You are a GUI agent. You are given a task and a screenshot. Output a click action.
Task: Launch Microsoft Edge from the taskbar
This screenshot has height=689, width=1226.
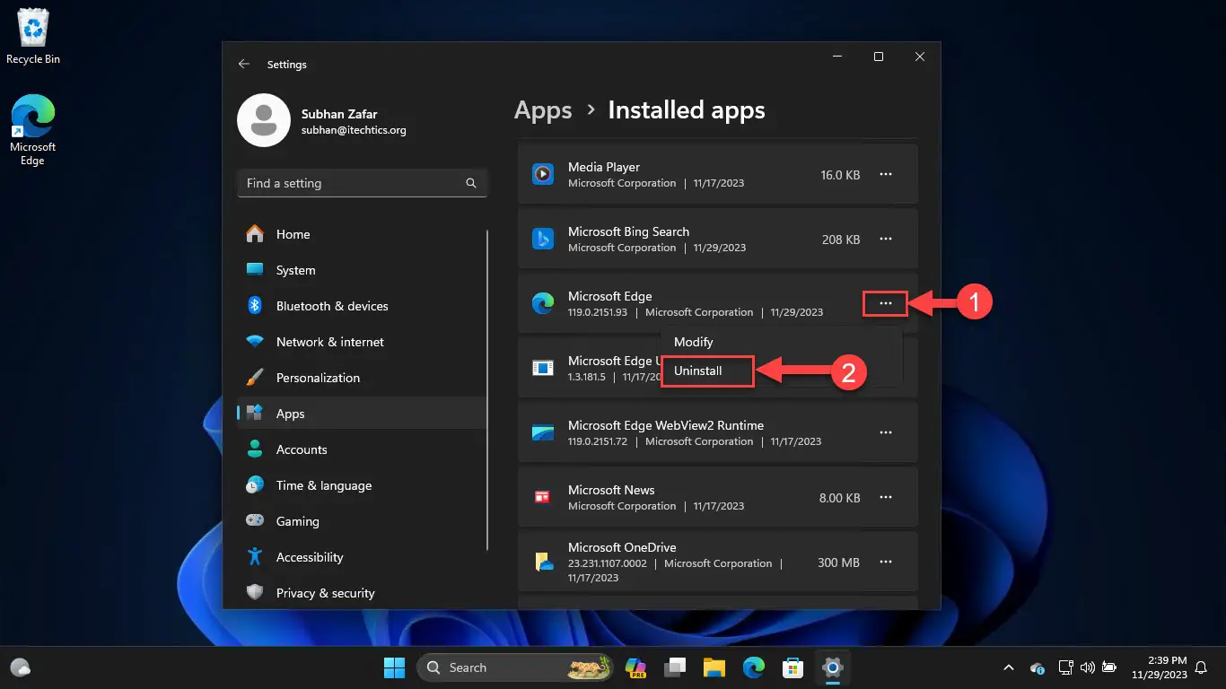point(753,667)
